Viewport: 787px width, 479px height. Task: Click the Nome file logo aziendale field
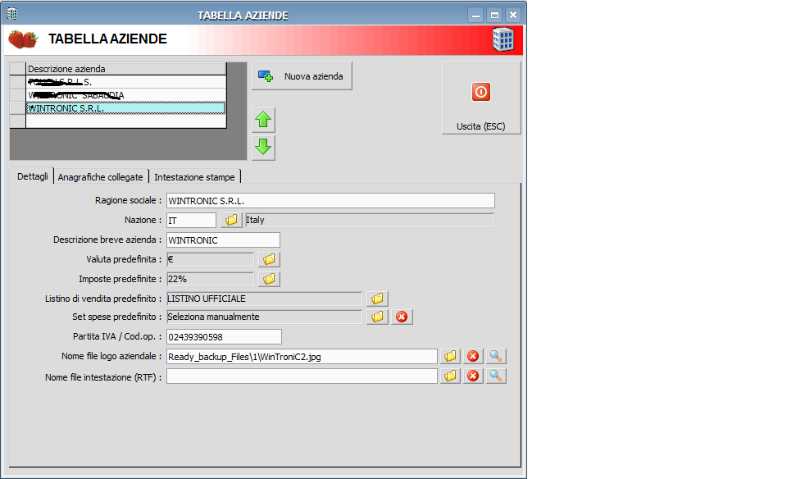[302, 357]
